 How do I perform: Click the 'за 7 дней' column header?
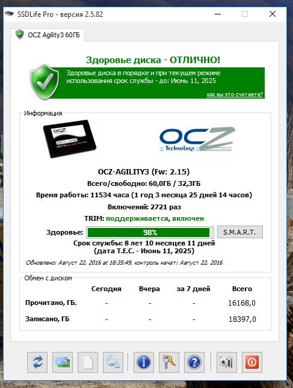(x=194, y=289)
